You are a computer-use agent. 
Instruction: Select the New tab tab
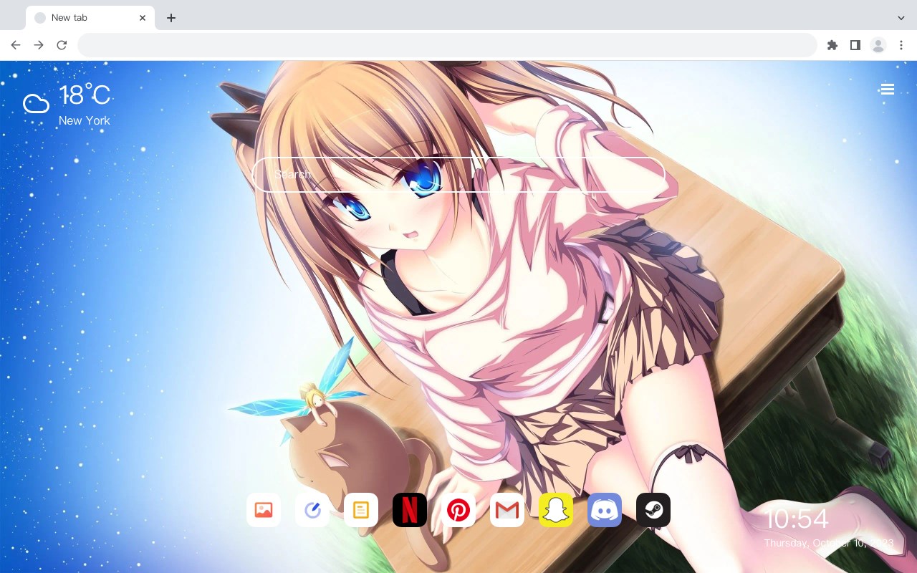tap(90, 18)
